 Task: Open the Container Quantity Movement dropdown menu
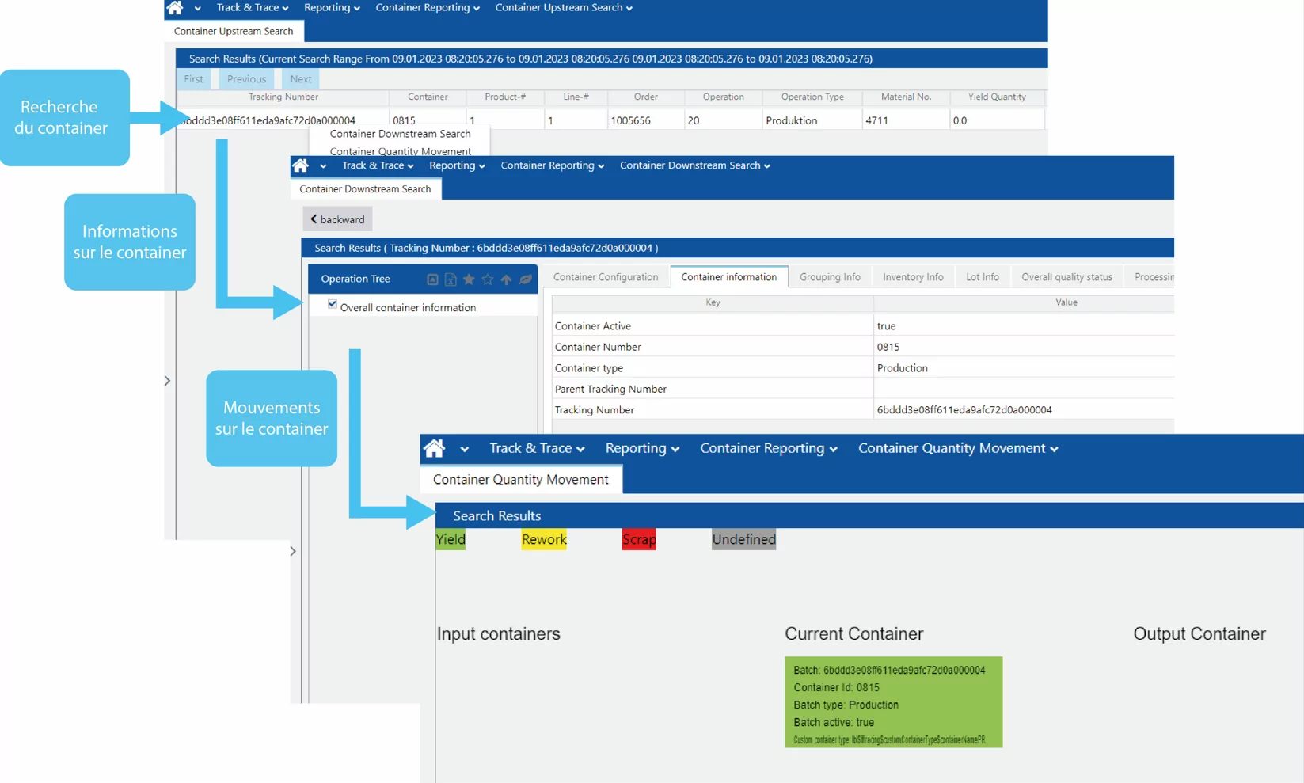pos(957,448)
